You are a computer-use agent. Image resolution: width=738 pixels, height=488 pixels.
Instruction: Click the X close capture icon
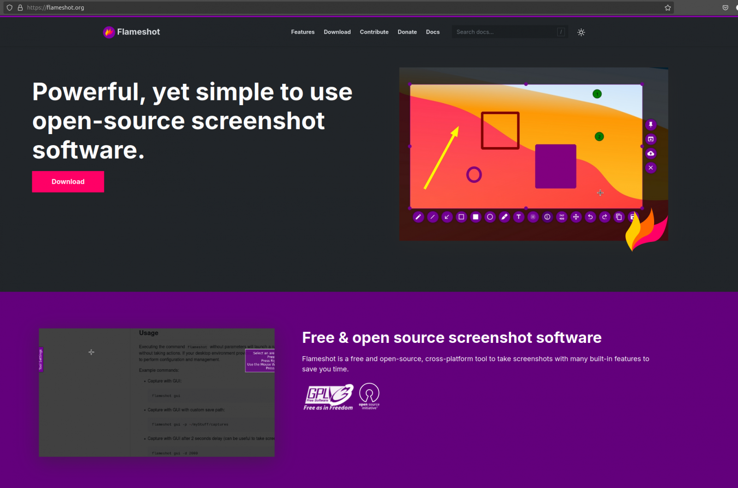click(x=651, y=168)
